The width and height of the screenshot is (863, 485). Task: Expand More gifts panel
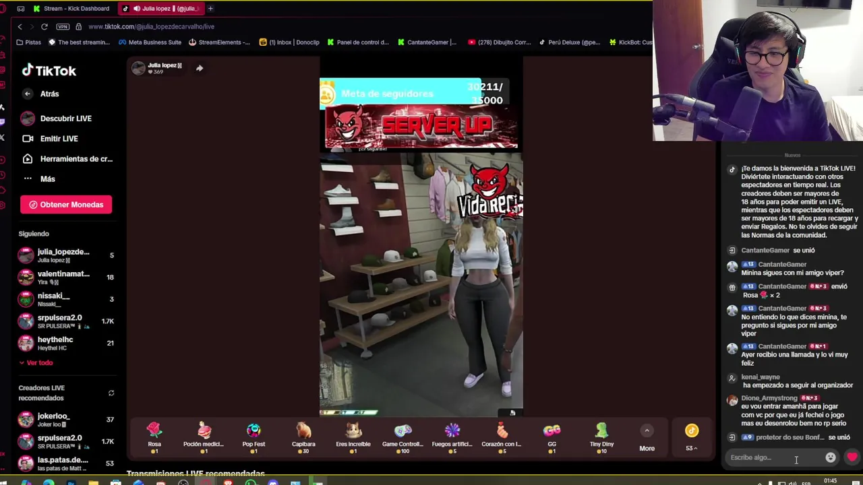pos(647,439)
